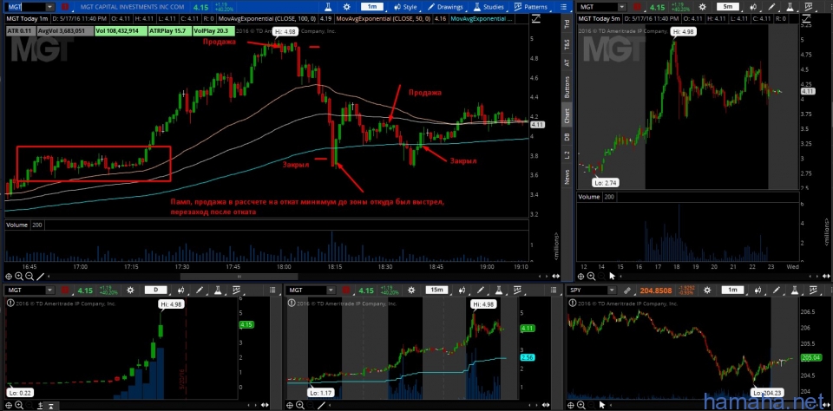Open the AT side tab
This screenshot has width=833, height=411.
567,62
